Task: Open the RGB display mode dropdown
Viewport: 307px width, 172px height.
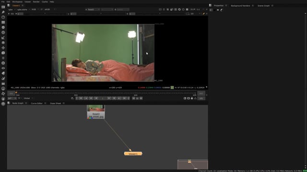Action: [35, 10]
